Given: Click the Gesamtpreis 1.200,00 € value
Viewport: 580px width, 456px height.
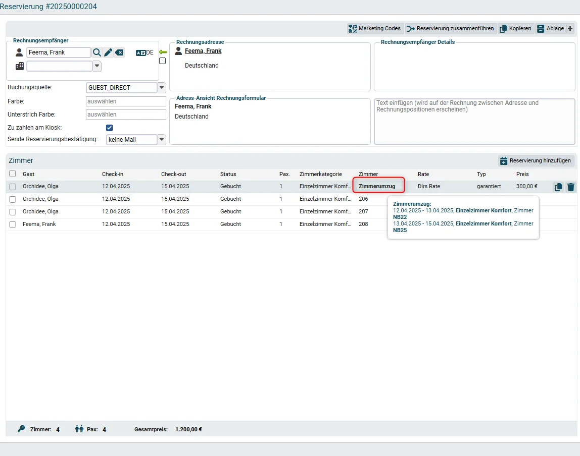Looking at the screenshot, I should 188,429.
